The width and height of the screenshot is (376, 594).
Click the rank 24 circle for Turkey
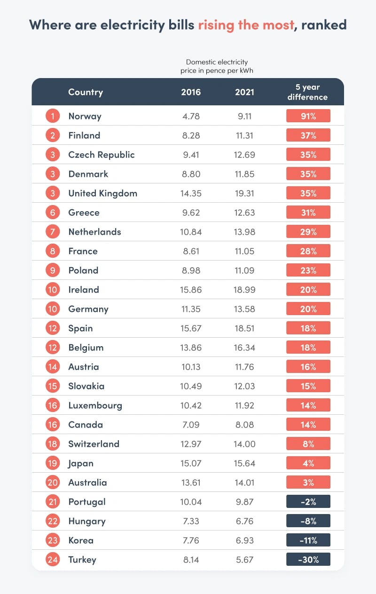click(x=53, y=560)
